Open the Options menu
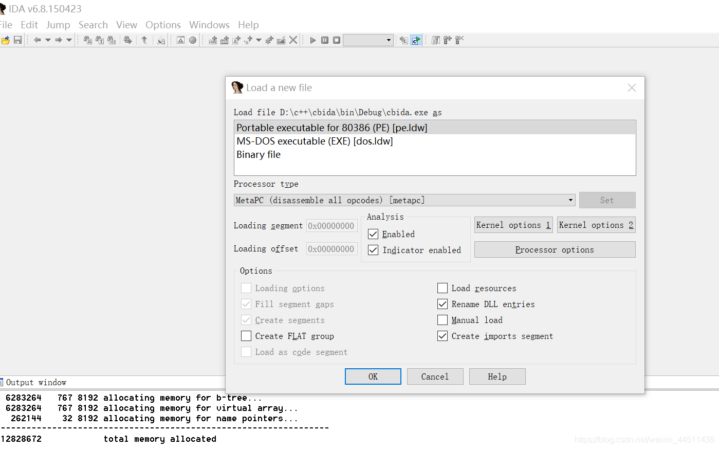The height and width of the screenshot is (449, 719). 163,25
